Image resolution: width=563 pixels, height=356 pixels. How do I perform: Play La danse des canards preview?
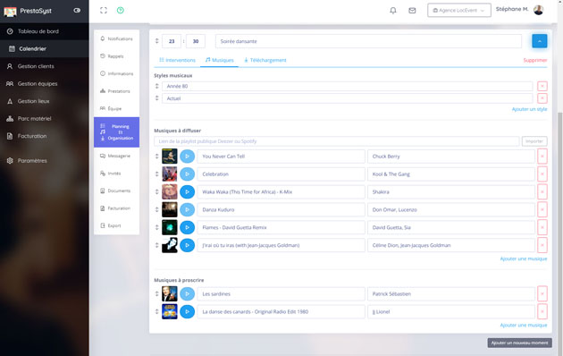coord(187,311)
